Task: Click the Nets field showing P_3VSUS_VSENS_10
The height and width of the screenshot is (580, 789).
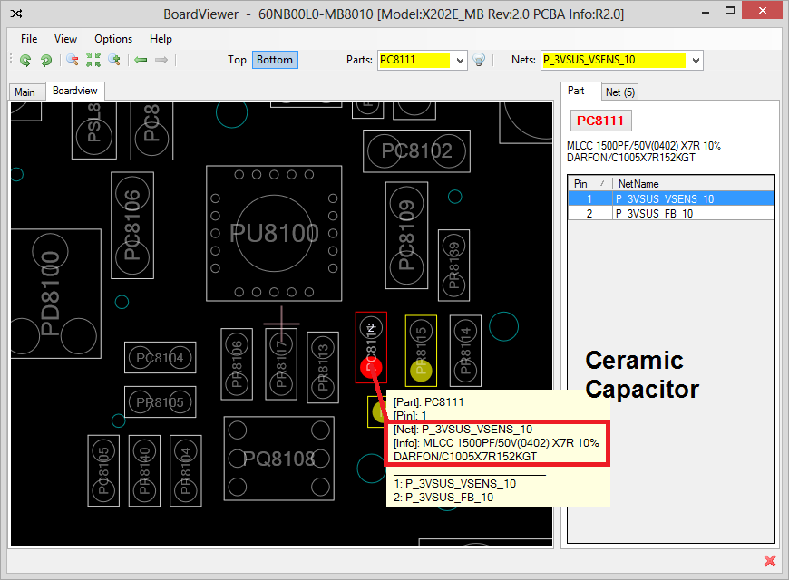Action: point(614,61)
